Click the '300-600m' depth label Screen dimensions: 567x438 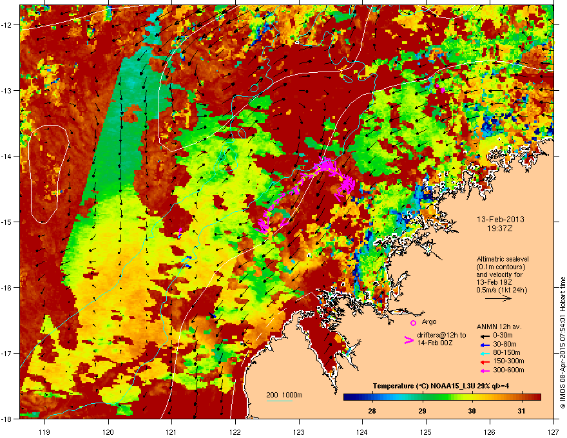tap(508, 370)
